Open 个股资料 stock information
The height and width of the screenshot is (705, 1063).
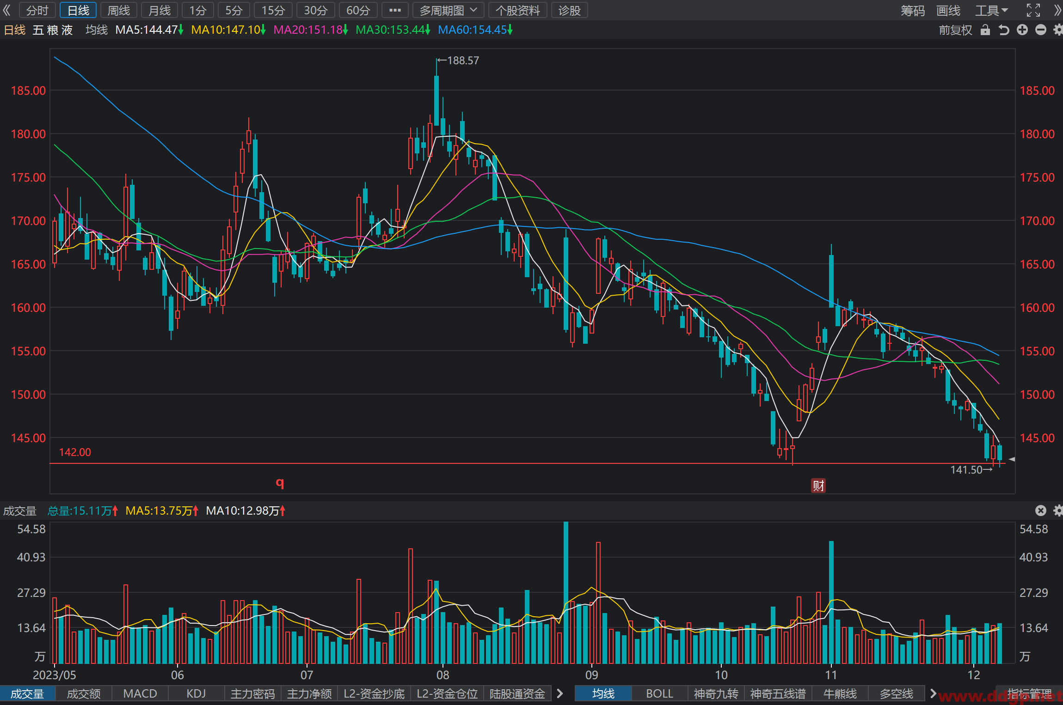pyautogui.click(x=518, y=10)
